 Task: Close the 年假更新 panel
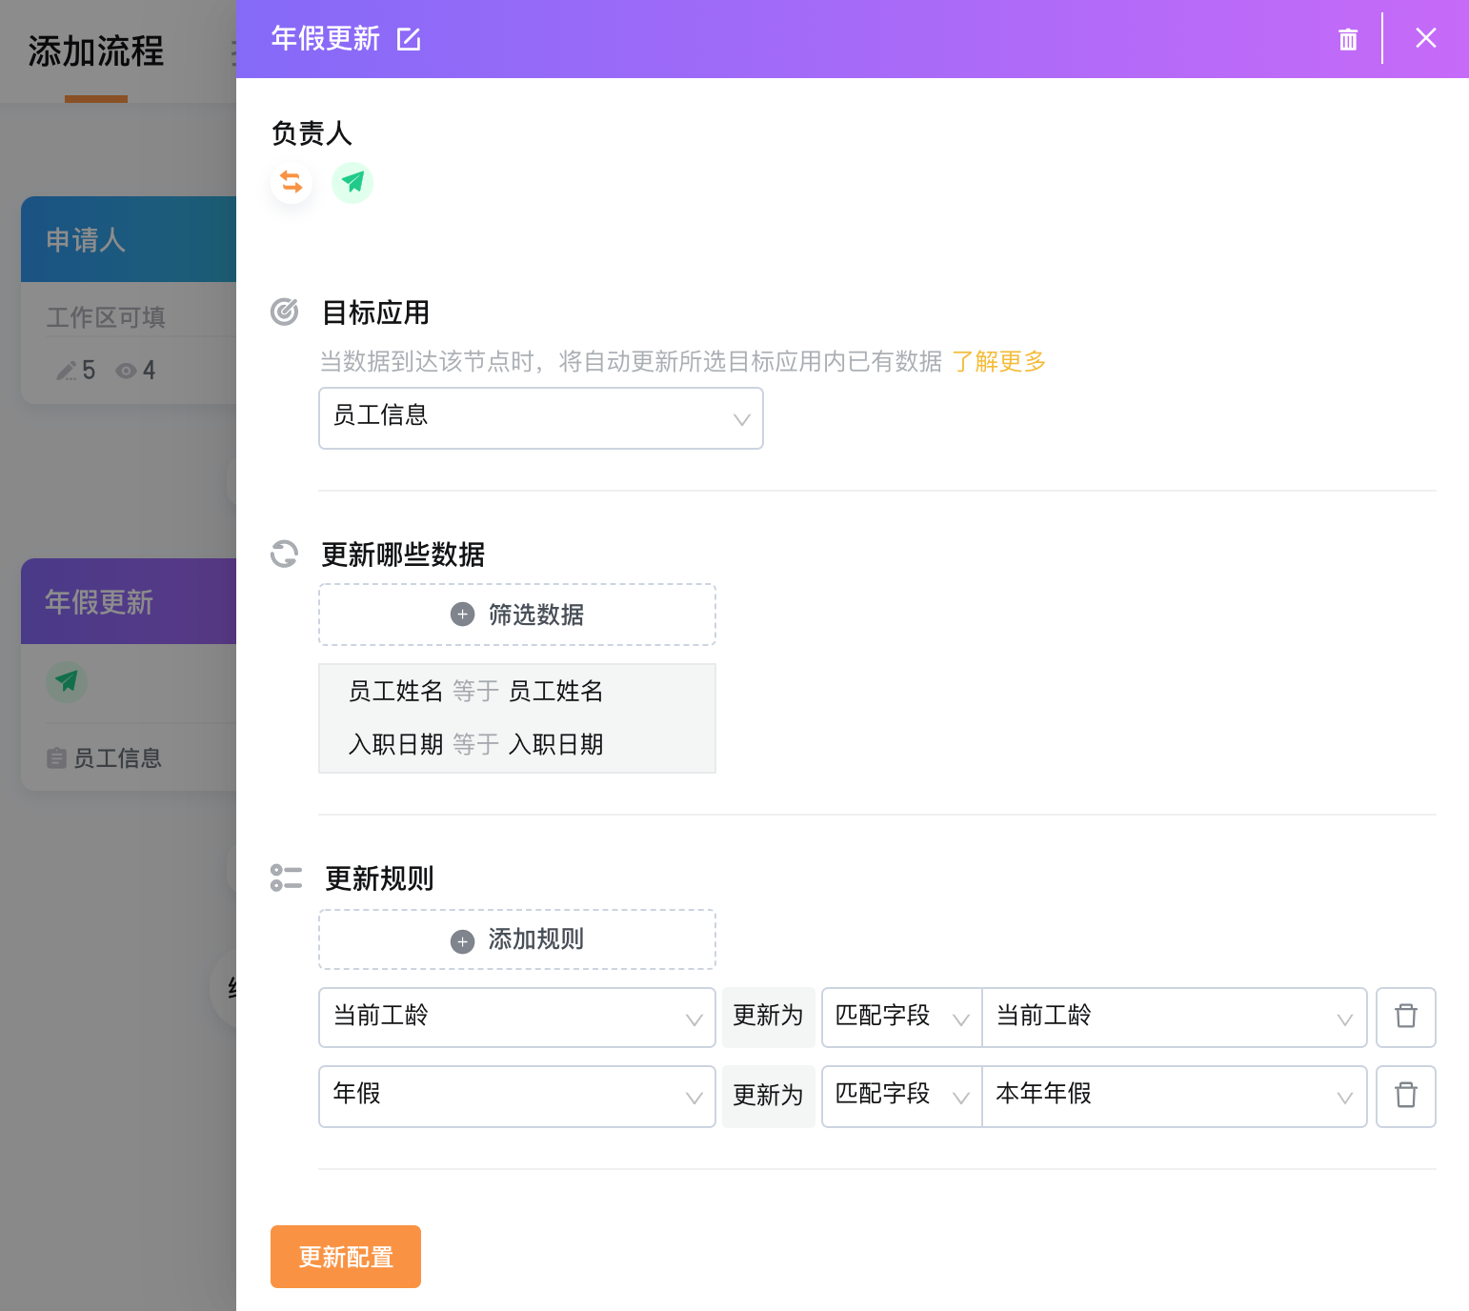point(1425,38)
